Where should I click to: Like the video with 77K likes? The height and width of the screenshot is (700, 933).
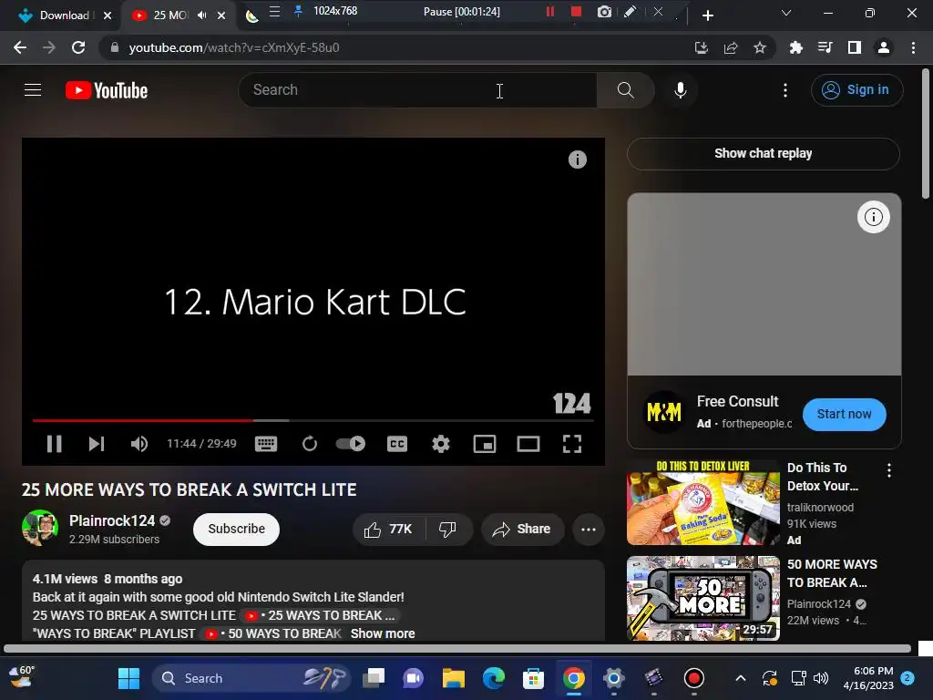pyautogui.click(x=389, y=530)
